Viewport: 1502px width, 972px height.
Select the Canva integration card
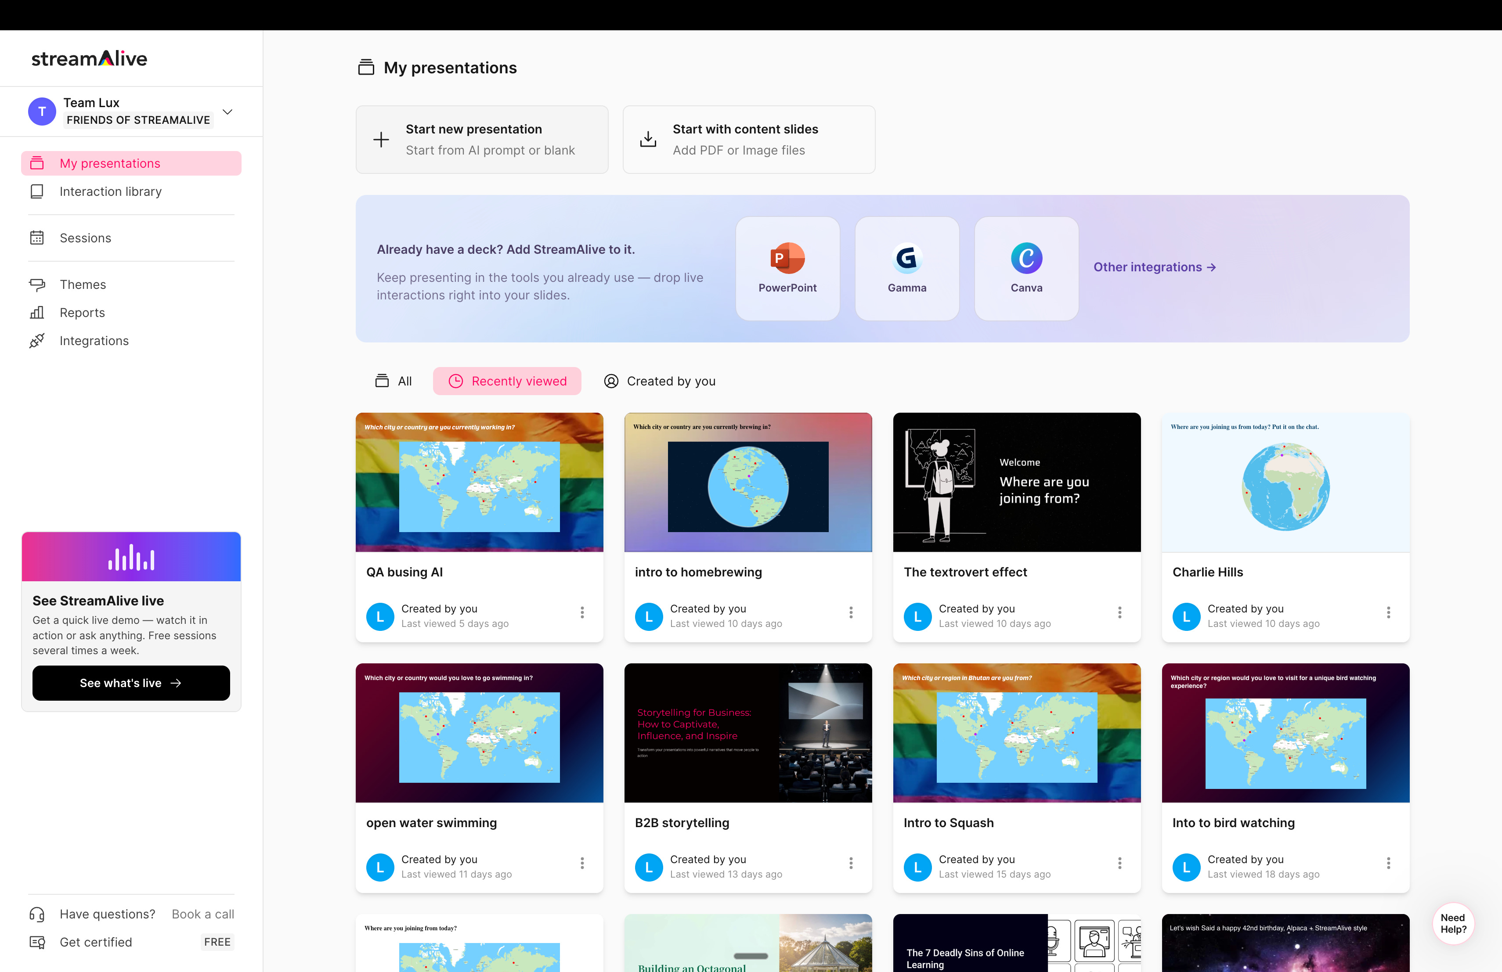1027,269
